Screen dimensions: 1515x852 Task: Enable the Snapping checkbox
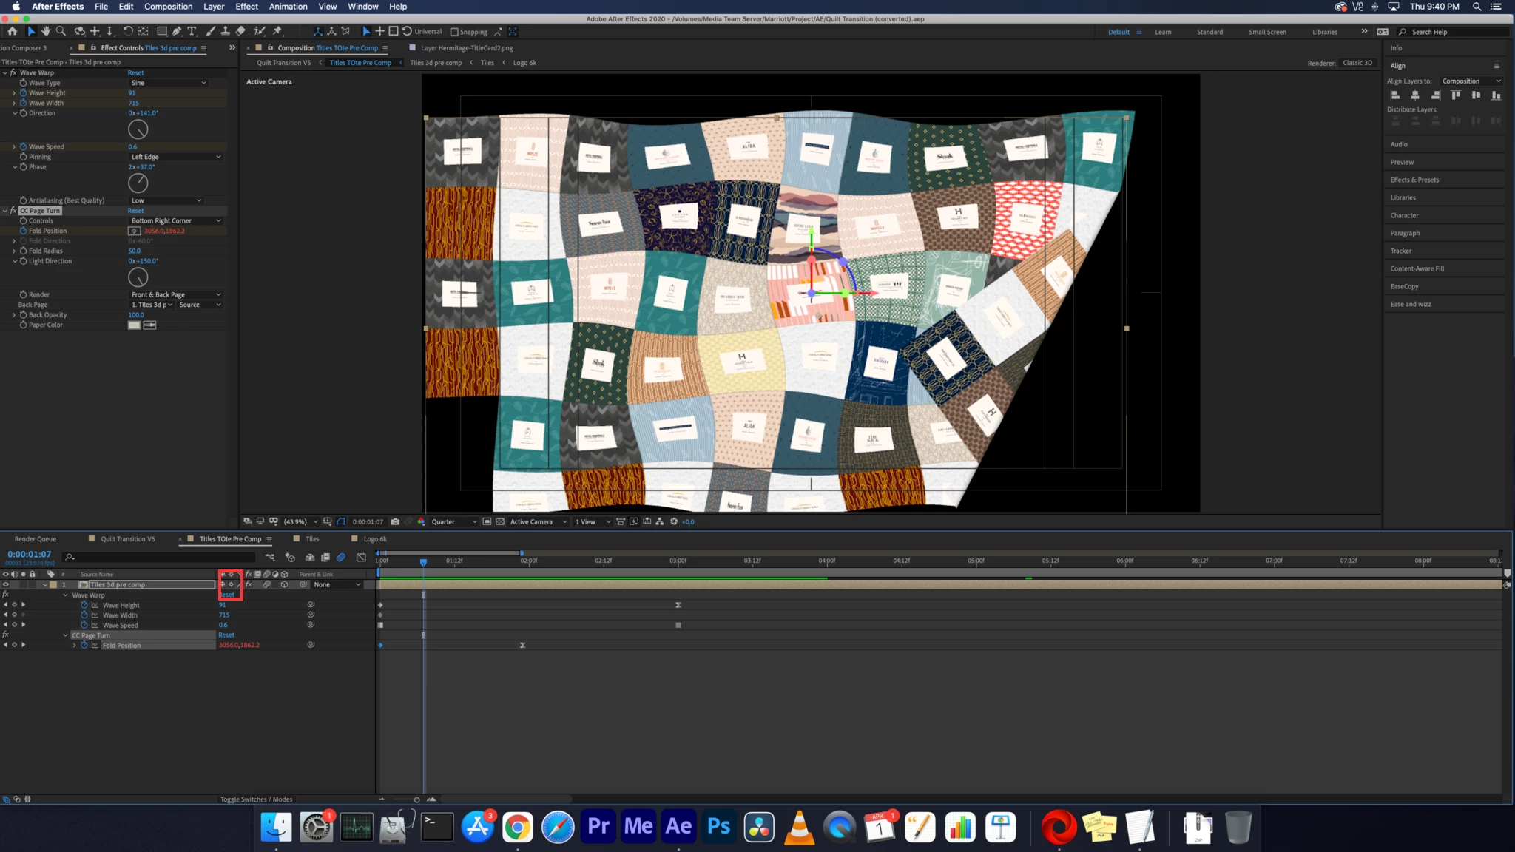tap(454, 32)
